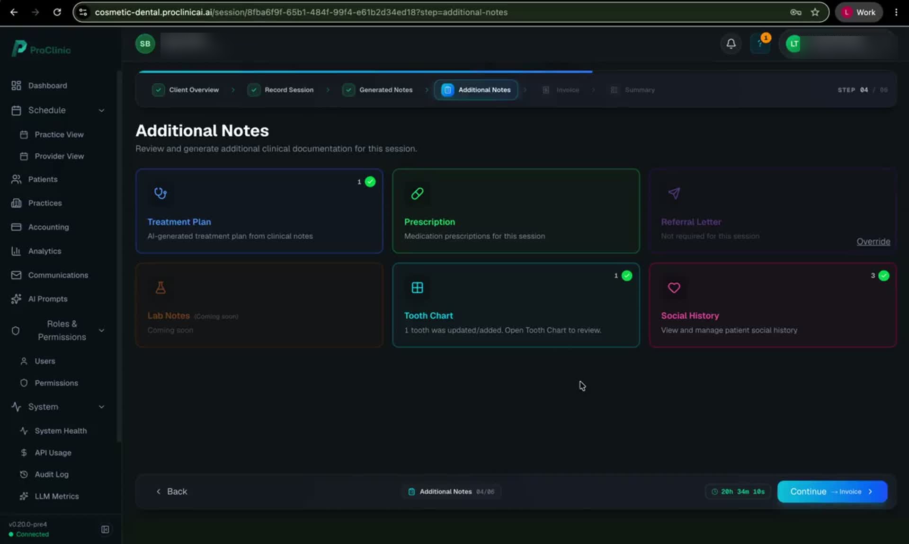Collapse the System section chevron
Screen dimensions: 909x544
click(x=101, y=407)
